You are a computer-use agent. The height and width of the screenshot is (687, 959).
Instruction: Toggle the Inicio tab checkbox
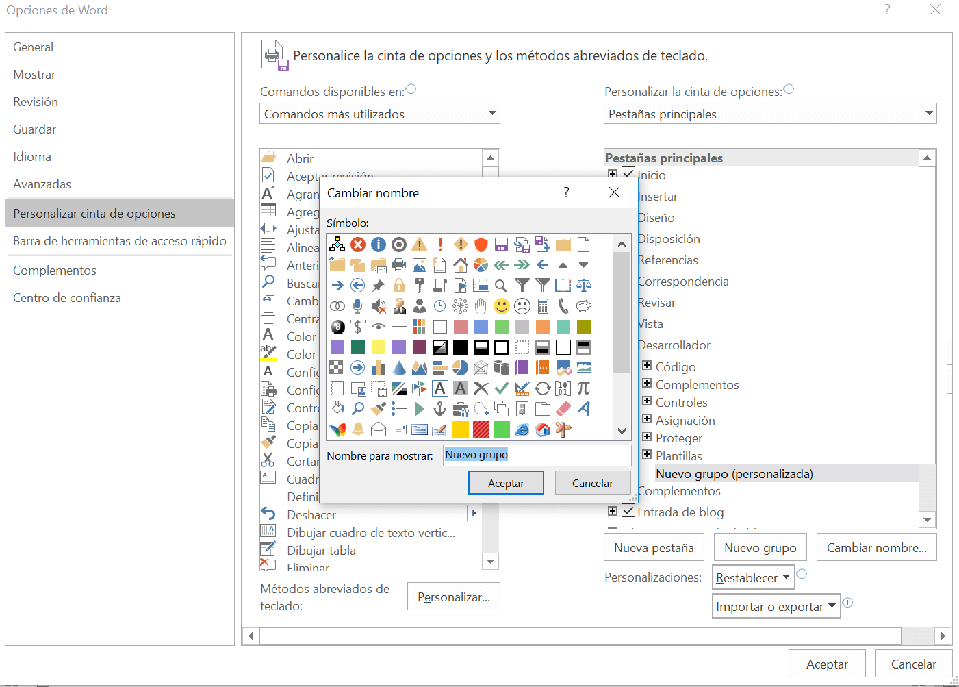pos(628,174)
